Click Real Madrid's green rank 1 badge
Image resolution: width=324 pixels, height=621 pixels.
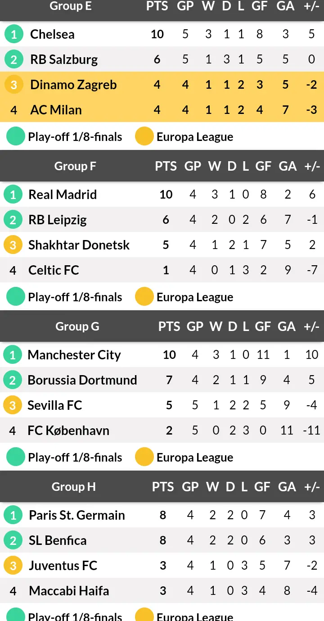tap(13, 195)
